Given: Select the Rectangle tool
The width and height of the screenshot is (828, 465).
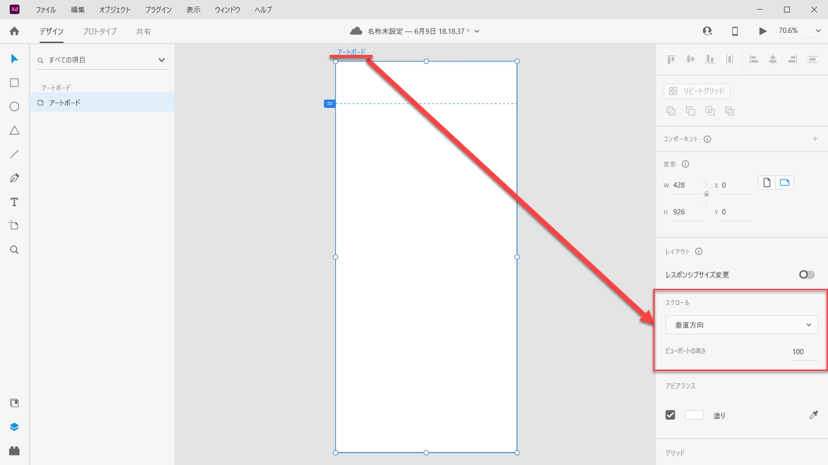Looking at the screenshot, I should [x=14, y=83].
